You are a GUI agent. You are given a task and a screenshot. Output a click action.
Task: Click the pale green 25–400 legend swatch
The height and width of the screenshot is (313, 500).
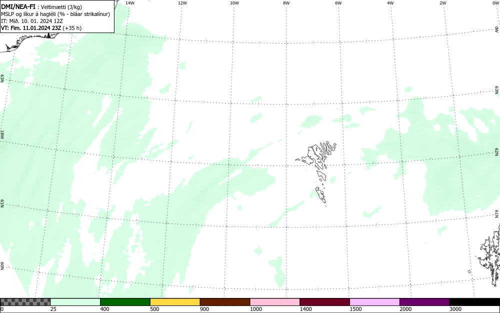[x=75, y=302]
